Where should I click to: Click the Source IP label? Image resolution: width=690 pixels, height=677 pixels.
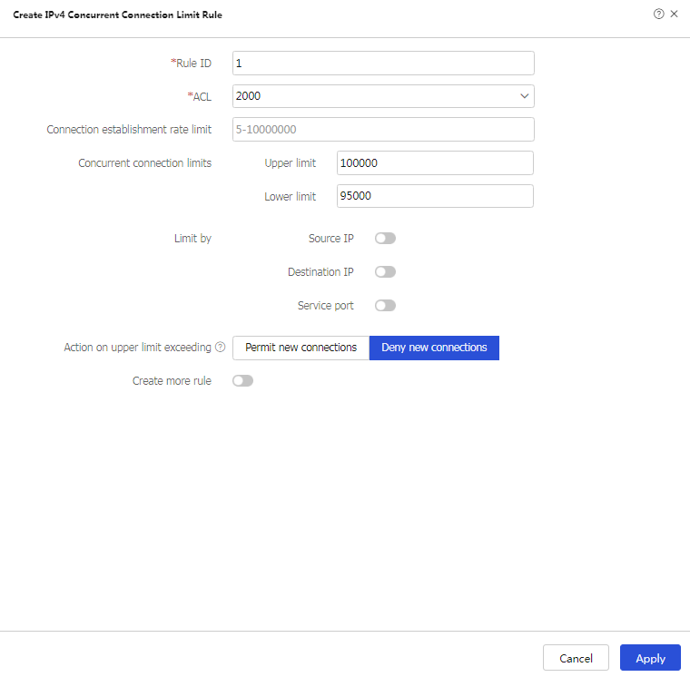tap(330, 239)
